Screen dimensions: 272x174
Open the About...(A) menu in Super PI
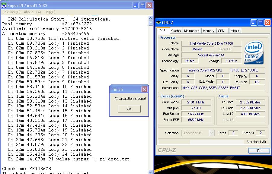click(x=32, y=12)
